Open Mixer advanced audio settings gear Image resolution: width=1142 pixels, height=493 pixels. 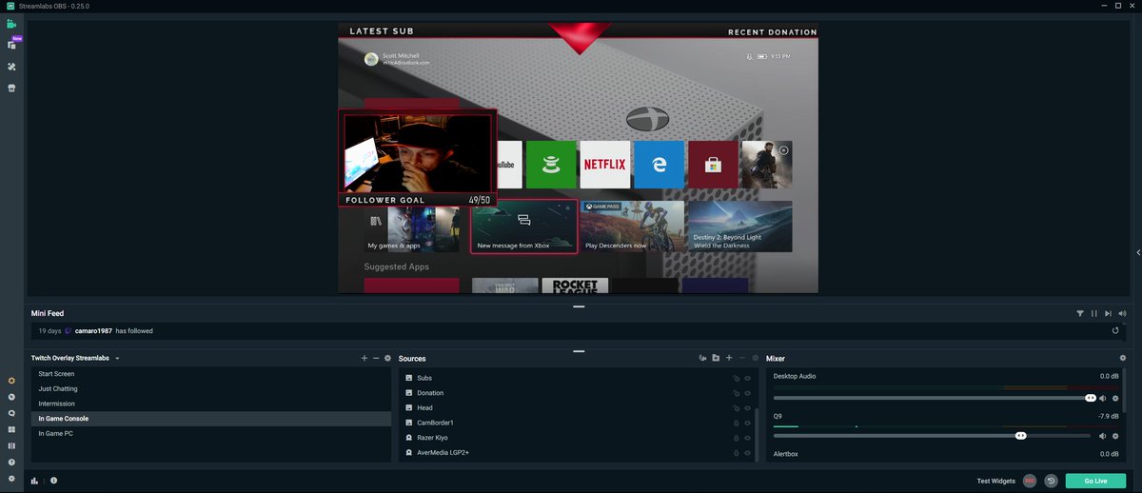point(1123,358)
